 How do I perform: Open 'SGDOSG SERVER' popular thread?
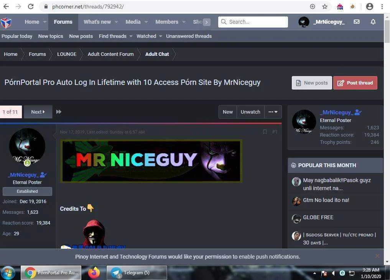pyautogui.click(x=339, y=239)
